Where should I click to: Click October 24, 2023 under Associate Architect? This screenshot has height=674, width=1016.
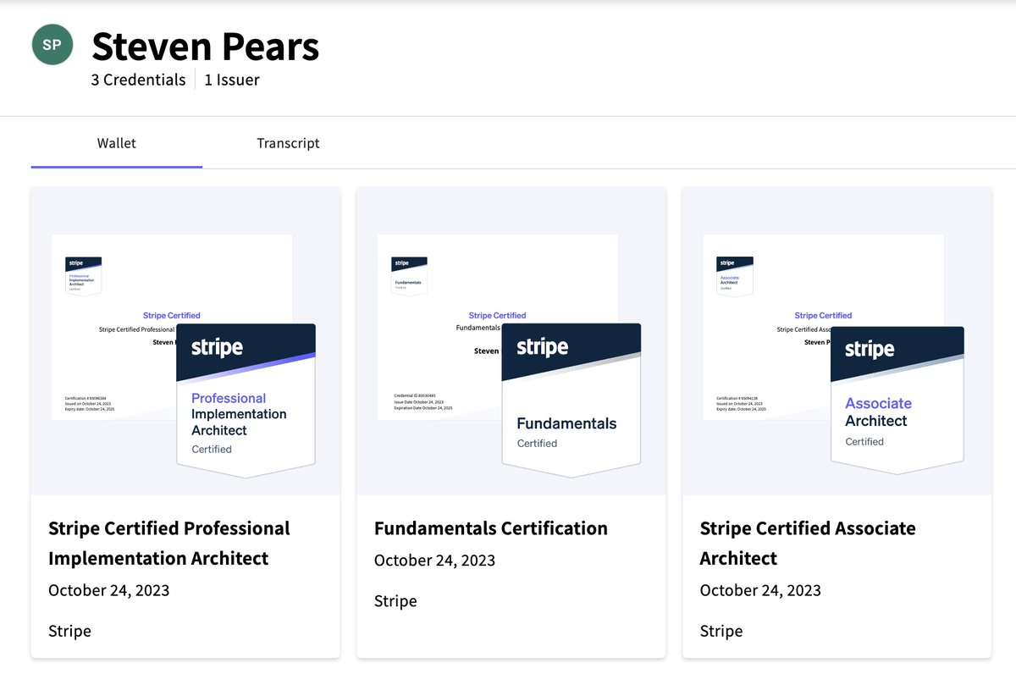coord(760,590)
